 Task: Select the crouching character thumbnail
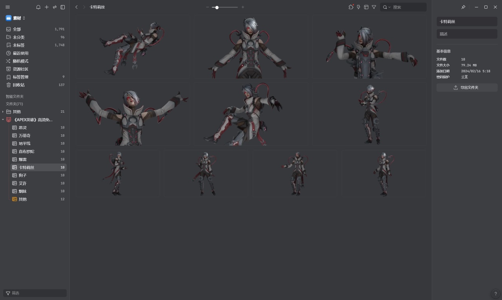251,114
